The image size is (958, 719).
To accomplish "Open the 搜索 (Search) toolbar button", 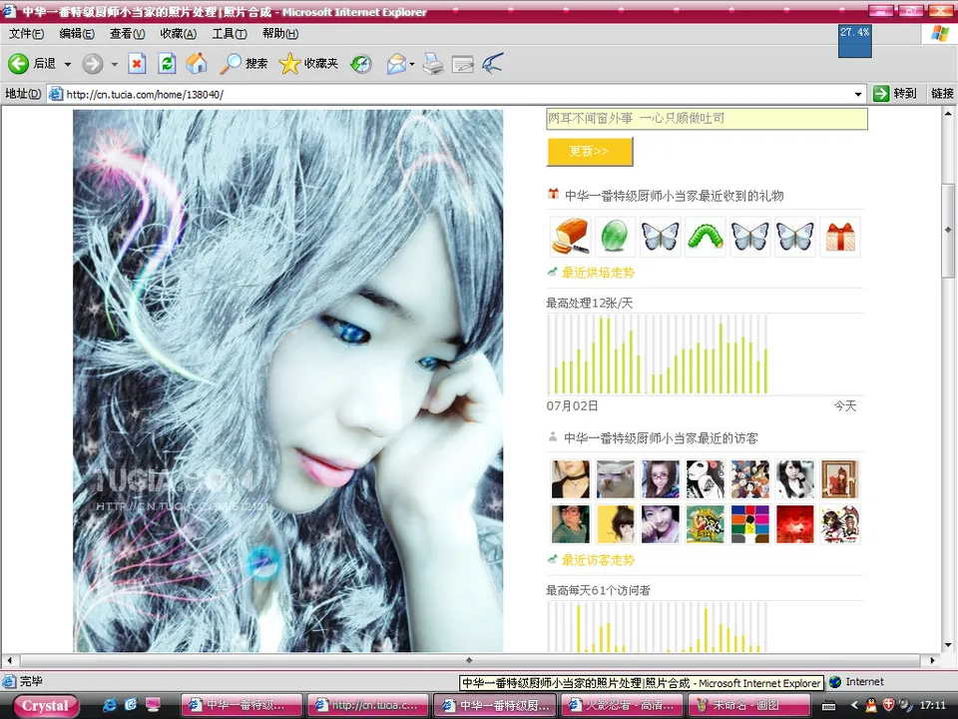I will [244, 64].
